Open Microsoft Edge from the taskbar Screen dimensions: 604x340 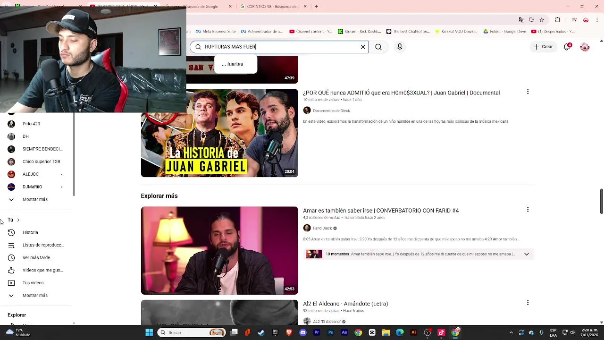(400, 332)
